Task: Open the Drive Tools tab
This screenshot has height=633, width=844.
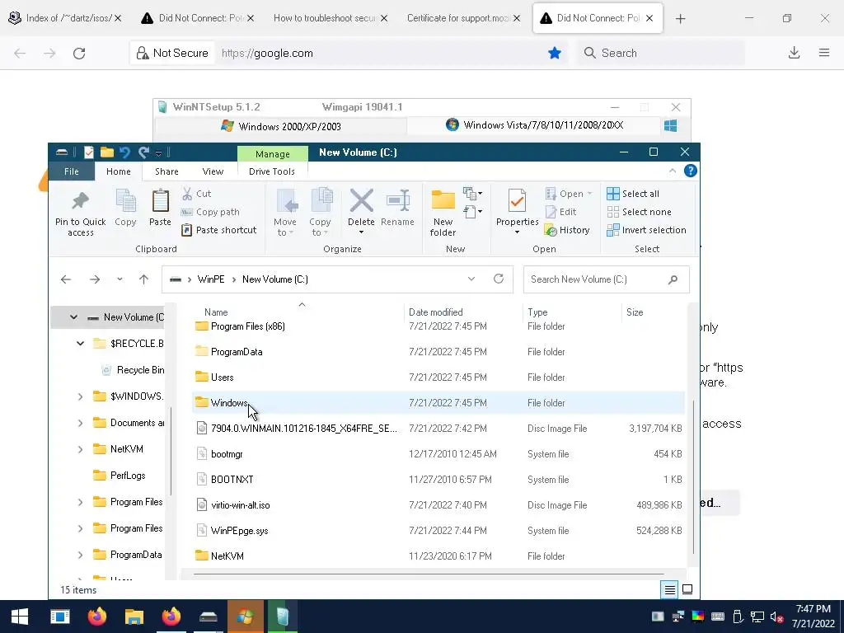Action: 272,171
